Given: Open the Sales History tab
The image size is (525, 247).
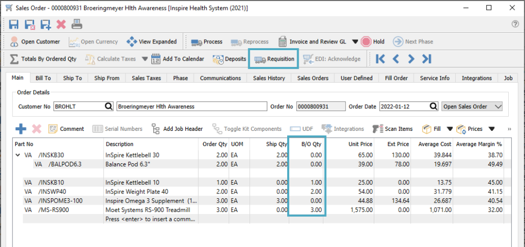Looking at the screenshot, I should pos(269,78).
